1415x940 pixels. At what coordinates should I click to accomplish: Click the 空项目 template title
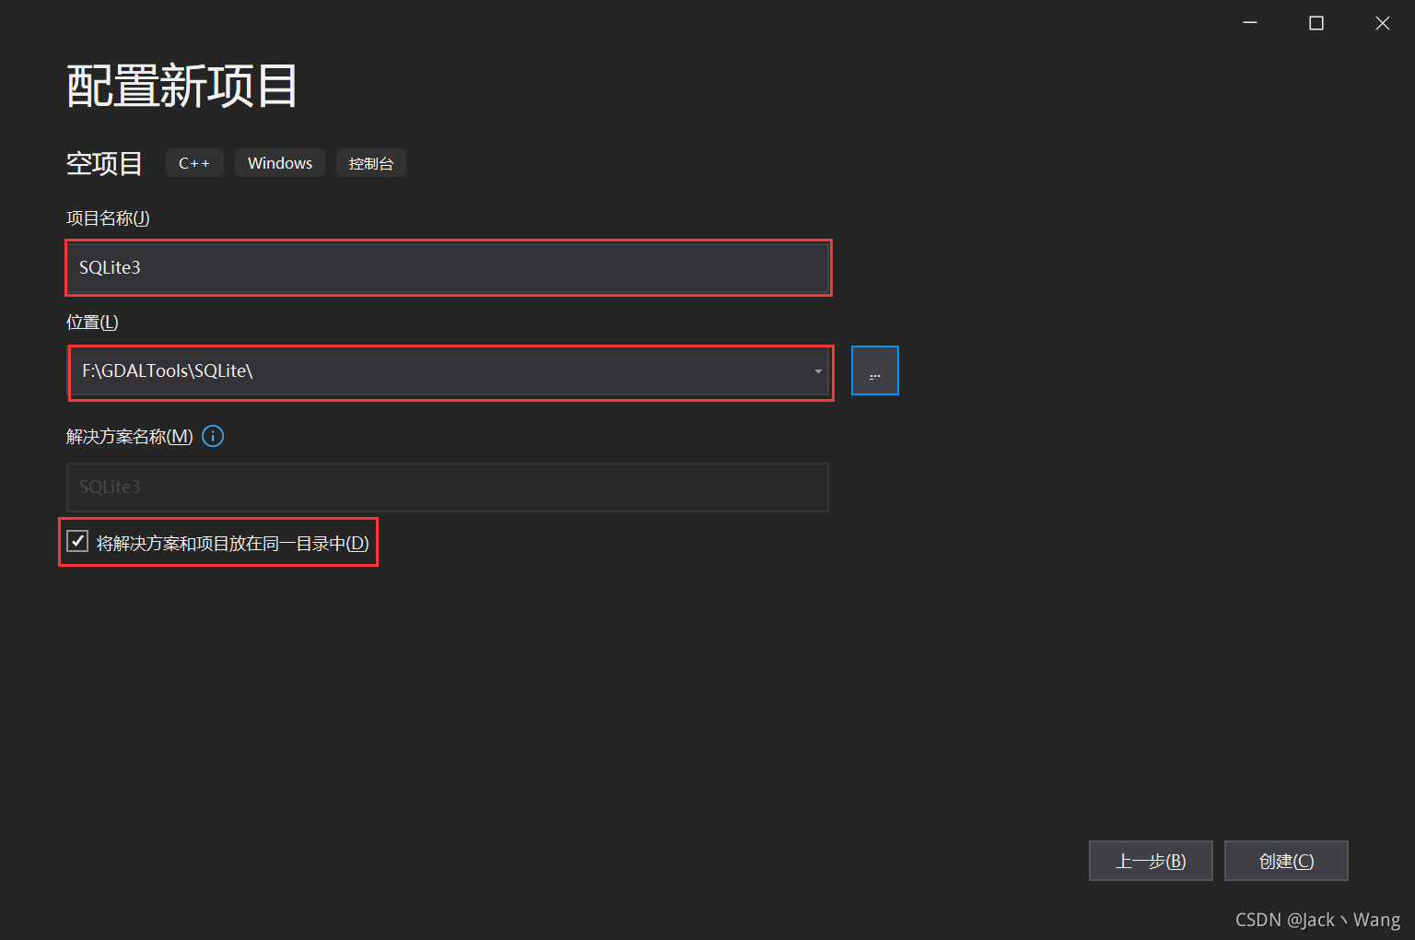click(x=104, y=163)
